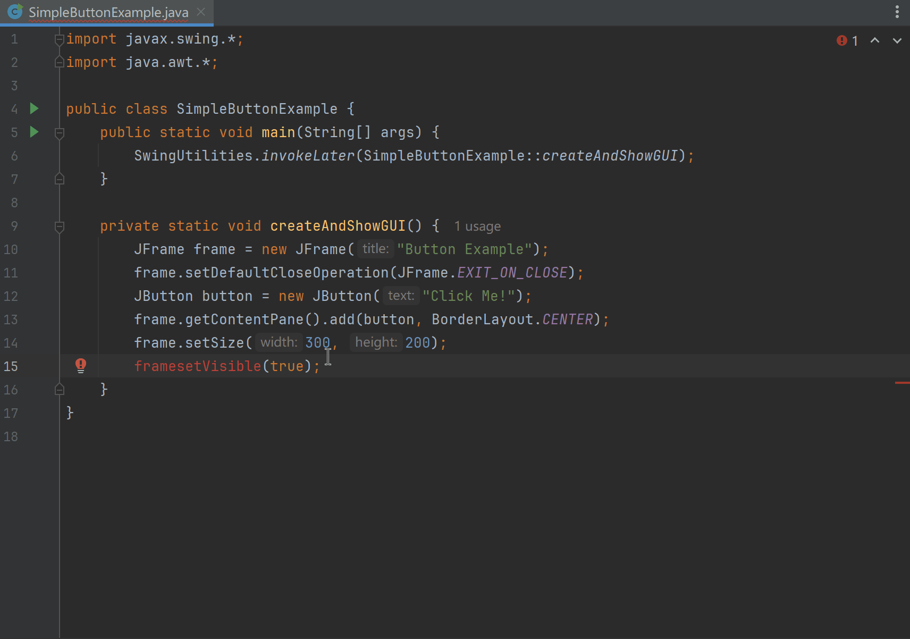This screenshot has width=910, height=639.
Task: Click the framesetVisible error text
Action: [x=197, y=366]
